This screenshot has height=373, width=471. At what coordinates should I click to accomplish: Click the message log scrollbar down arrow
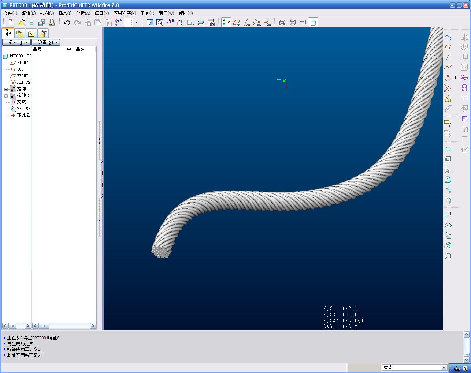pos(467,359)
